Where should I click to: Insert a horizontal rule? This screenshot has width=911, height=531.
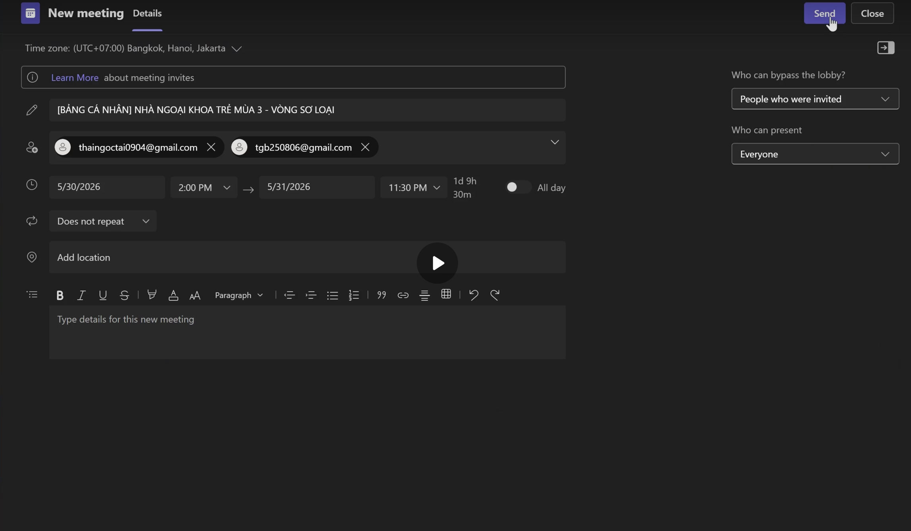[x=424, y=295]
